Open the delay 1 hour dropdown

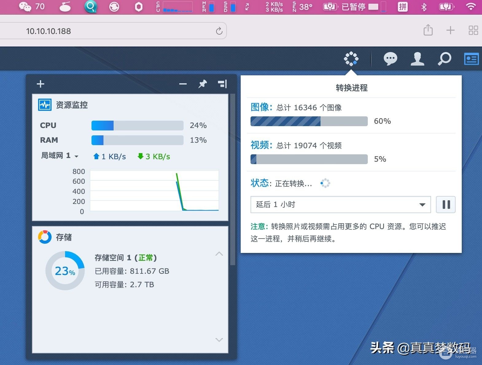(x=341, y=205)
